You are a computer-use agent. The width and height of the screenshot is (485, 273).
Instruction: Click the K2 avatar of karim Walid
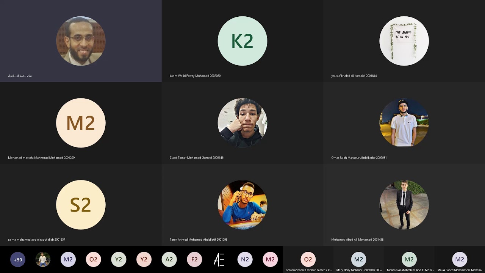pos(242,41)
